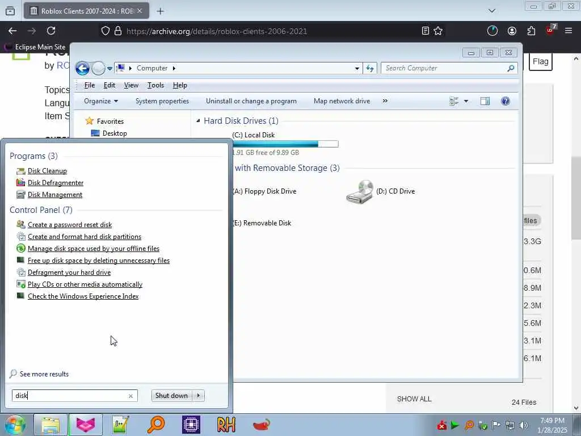Click the Search Computer field
581x436 pixels.
pos(449,68)
